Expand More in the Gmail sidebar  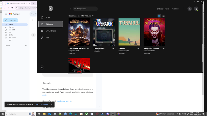10,40
